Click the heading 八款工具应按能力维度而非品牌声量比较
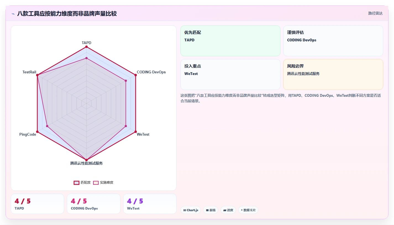 pyautogui.click(x=67, y=14)
